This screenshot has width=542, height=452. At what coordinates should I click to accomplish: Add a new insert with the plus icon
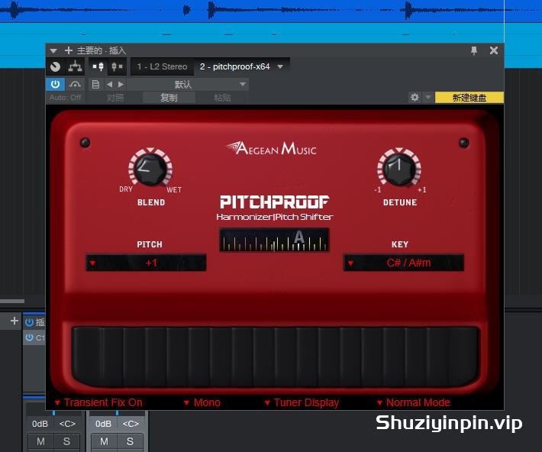(x=69, y=50)
